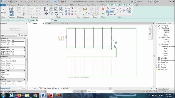Select Revit Links in Project Browser
The image size is (175, 98).
pos(165,69)
